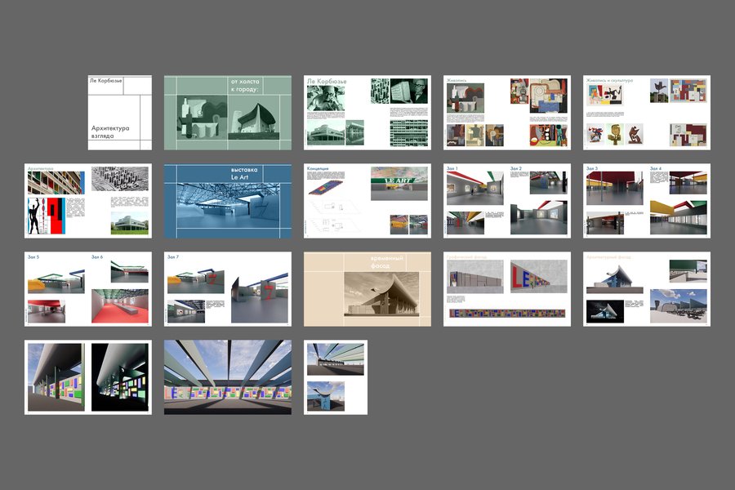Open the 'Архитектура взгляда' title page thumbnail

coord(119,113)
